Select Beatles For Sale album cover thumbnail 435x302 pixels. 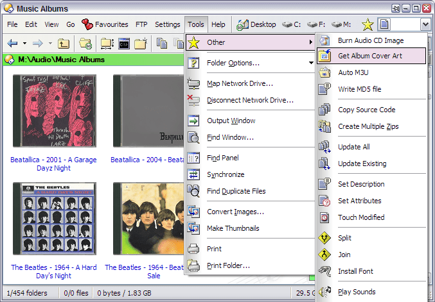(x=148, y=219)
